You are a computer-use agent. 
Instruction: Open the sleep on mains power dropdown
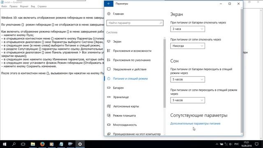(187, 100)
